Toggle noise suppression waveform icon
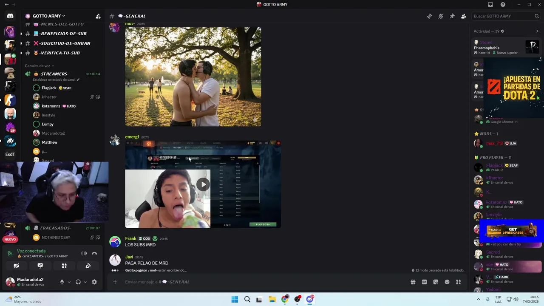Image resolution: width=544 pixels, height=306 pixels. 84,254
